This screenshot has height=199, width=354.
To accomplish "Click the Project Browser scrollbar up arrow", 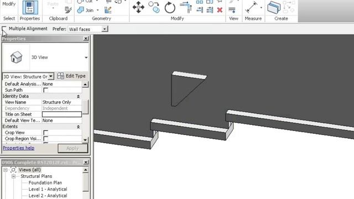I will pyautogui.click(x=86, y=170).
